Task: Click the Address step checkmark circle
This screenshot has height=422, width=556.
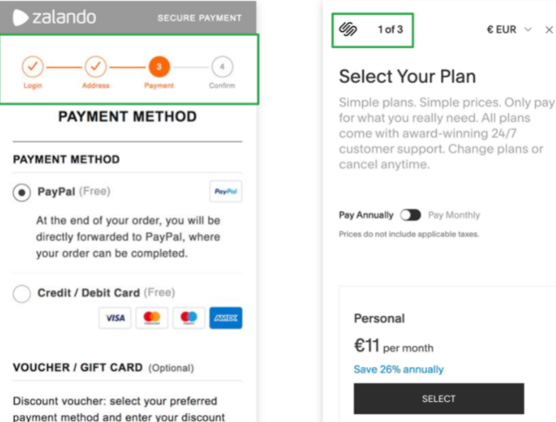Action: click(95, 66)
